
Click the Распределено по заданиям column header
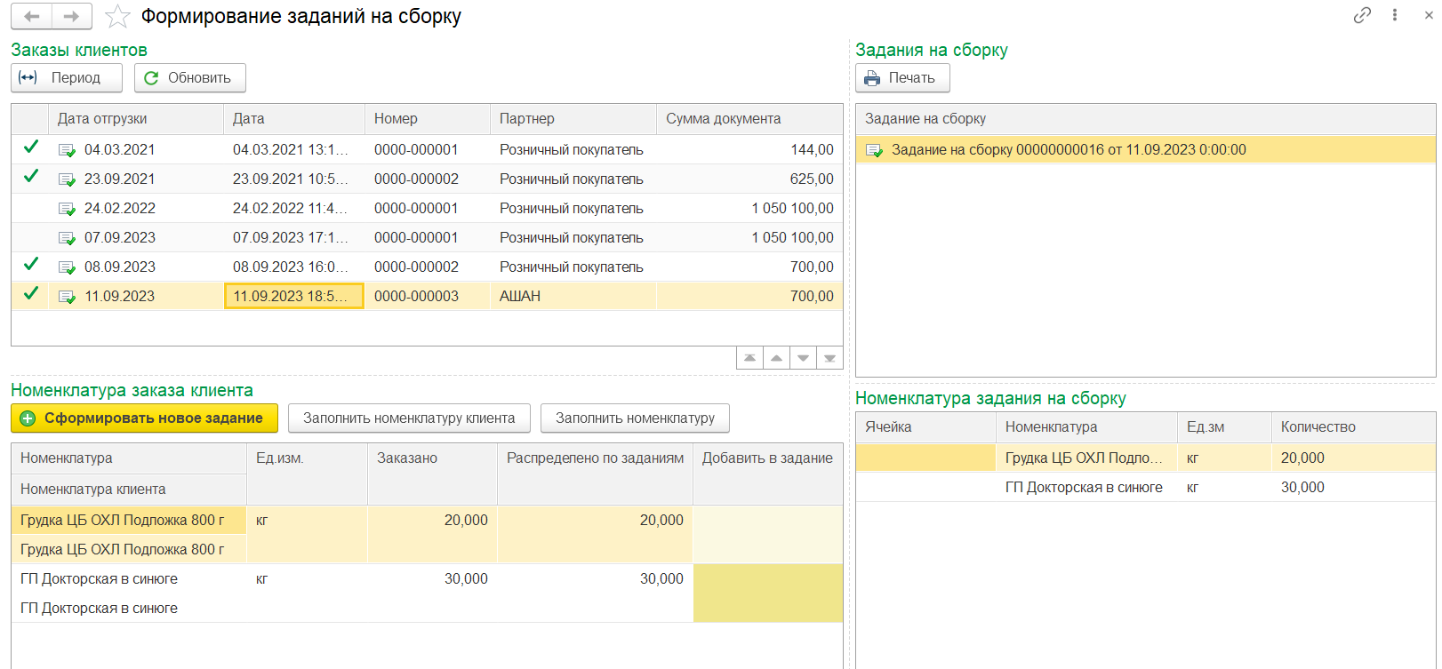595,474
